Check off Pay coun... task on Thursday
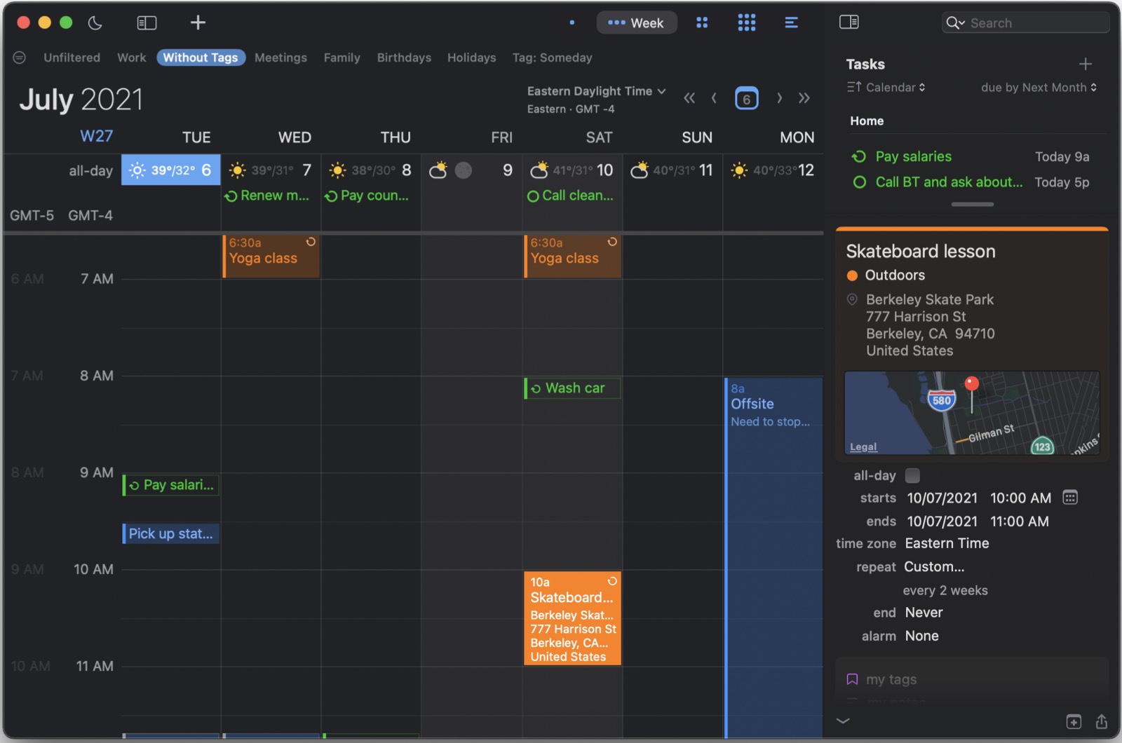The image size is (1122, 743). tap(331, 196)
